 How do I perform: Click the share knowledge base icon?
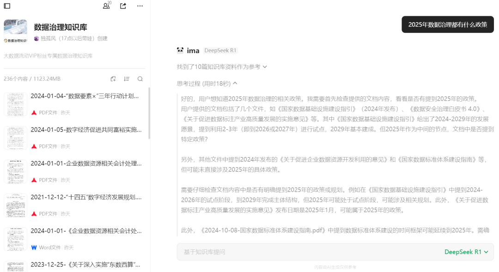click(123, 6)
